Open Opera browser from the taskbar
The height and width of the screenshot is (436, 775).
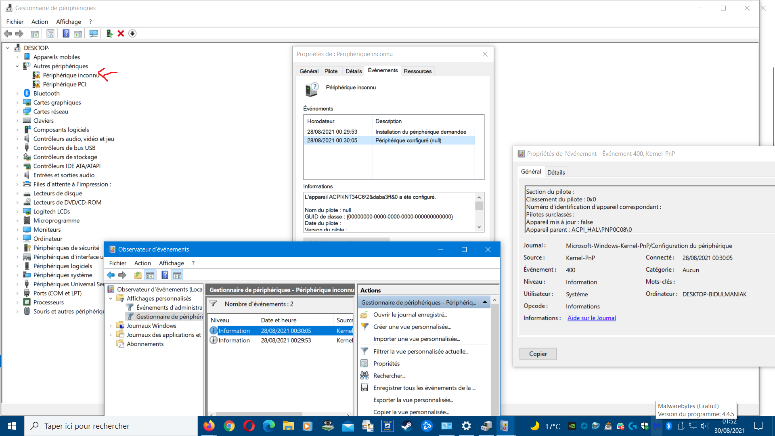click(x=249, y=426)
